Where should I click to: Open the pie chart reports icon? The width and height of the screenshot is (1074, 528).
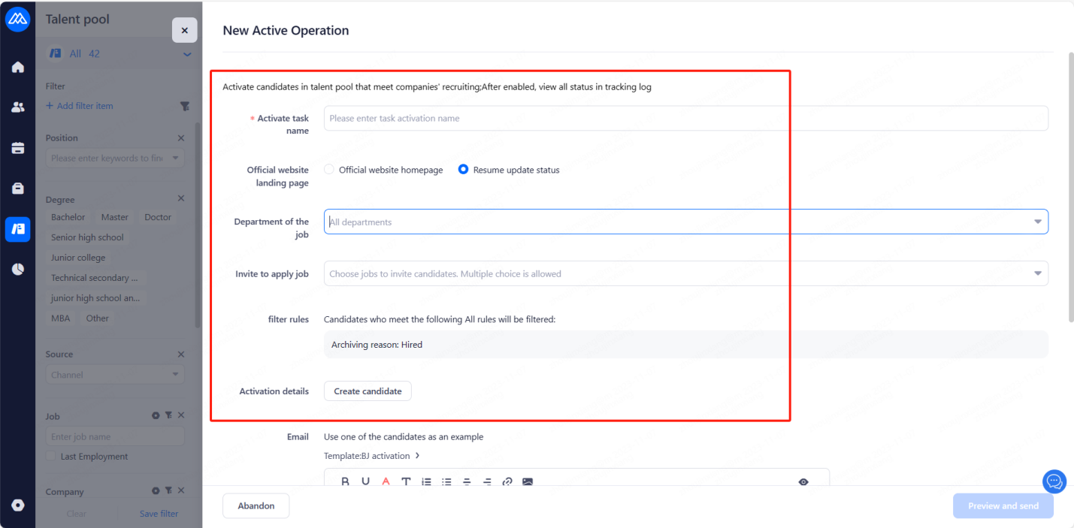tap(18, 270)
